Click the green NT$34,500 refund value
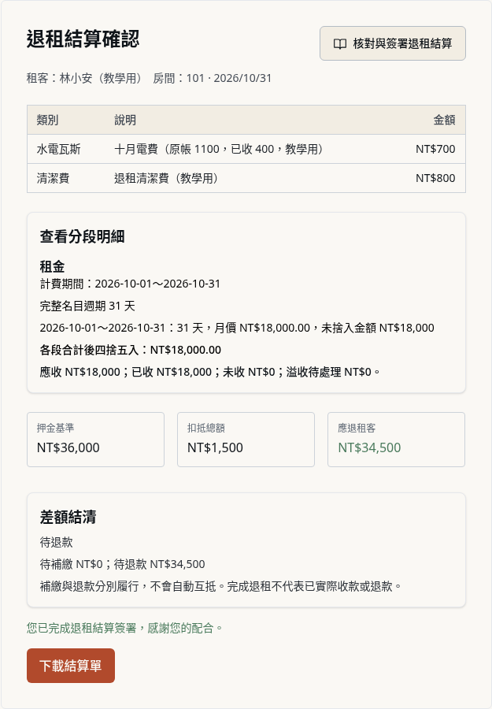The height and width of the screenshot is (709, 492). [x=369, y=447]
